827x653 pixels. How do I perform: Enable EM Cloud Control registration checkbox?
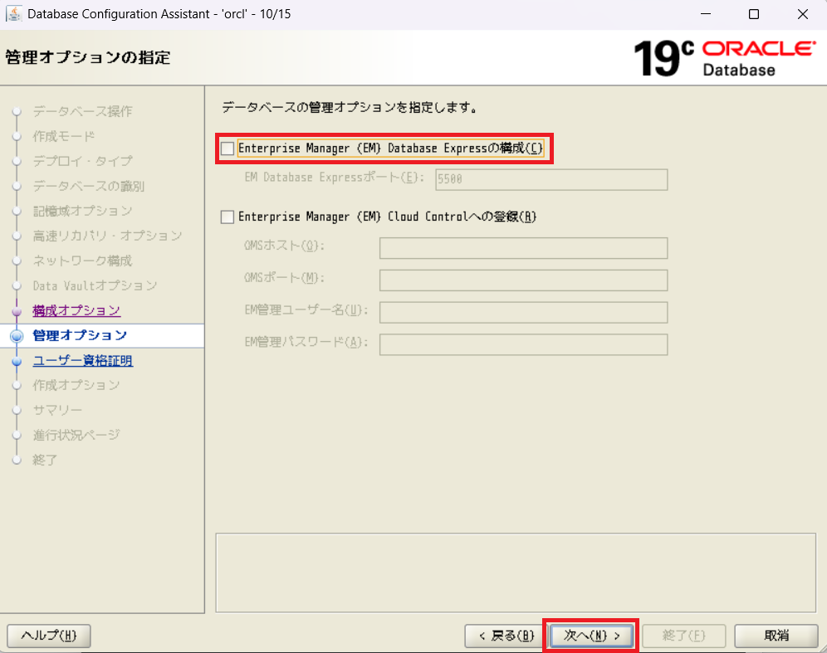pyautogui.click(x=228, y=217)
